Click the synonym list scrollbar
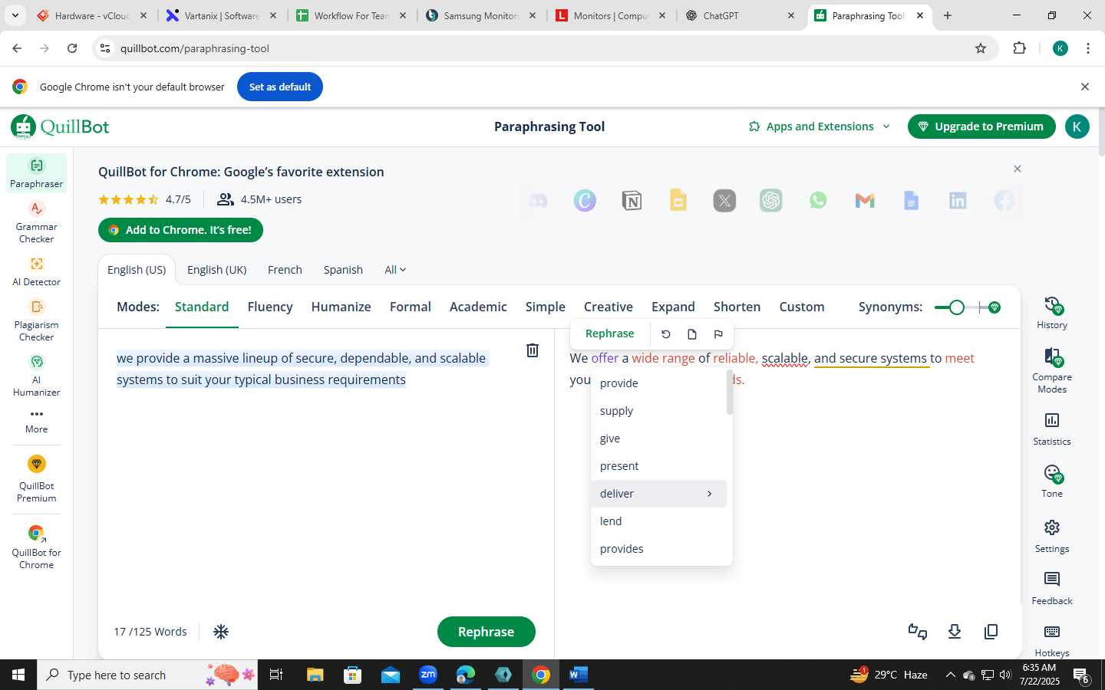 (730, 393)
